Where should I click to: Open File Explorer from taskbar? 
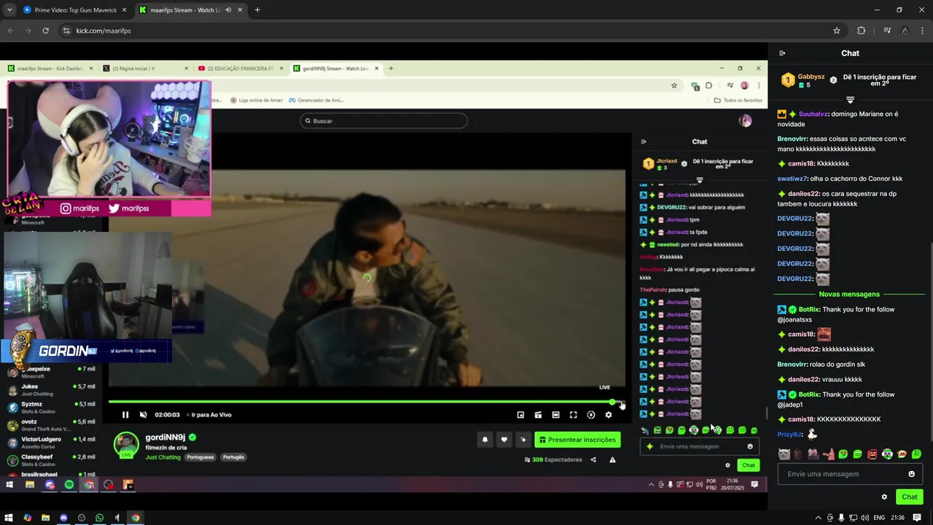point(45,518)
